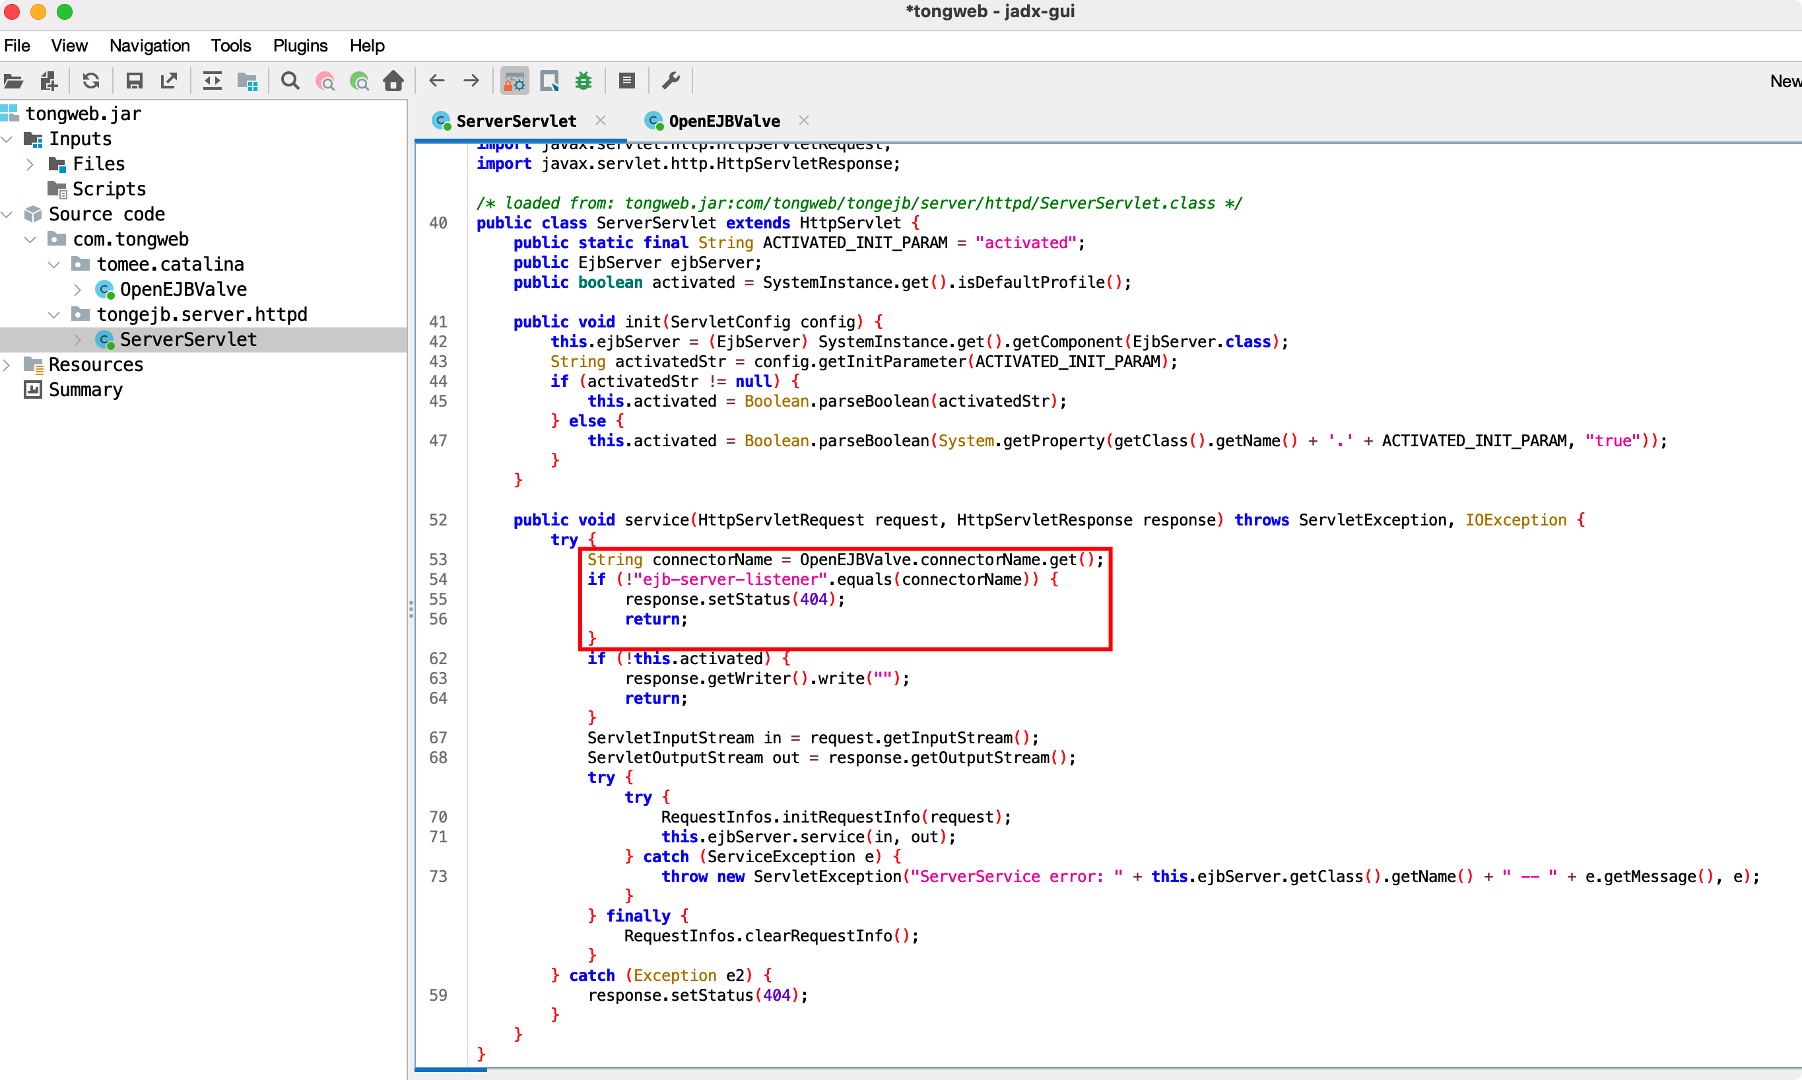
Task: Open text search with magnifier icon
Action: pos(290,81)
